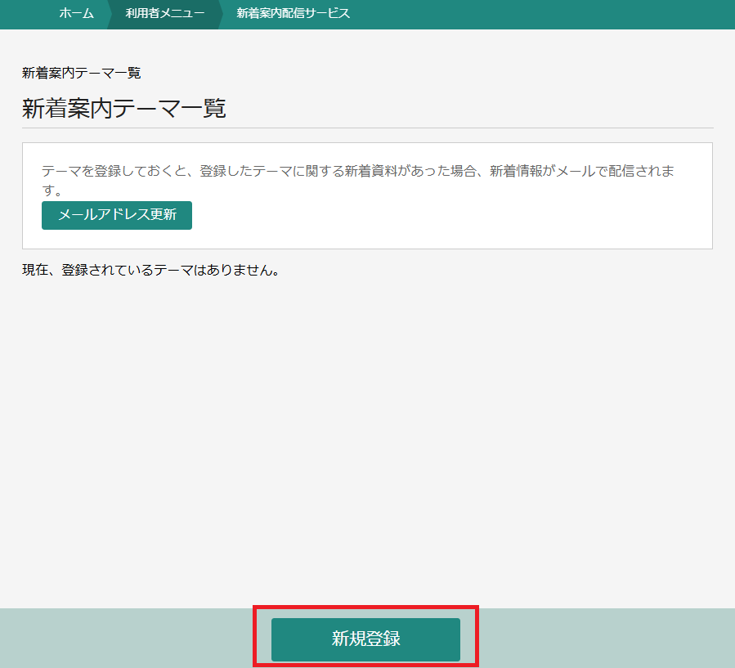The image size is (735, 668).
Task: Click small 新着案内テーマ一覧 label above heading
Action: (x=81, y=73)
